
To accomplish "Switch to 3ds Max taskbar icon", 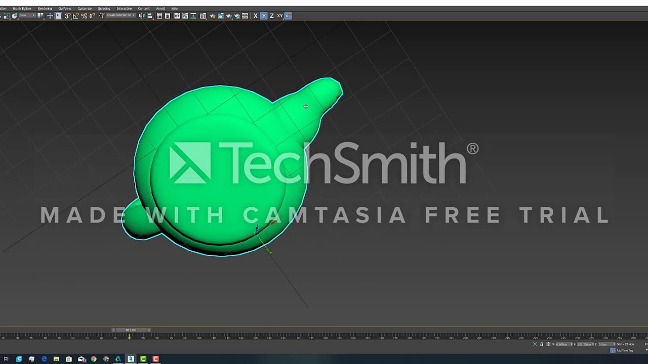I will click(131, 359).
